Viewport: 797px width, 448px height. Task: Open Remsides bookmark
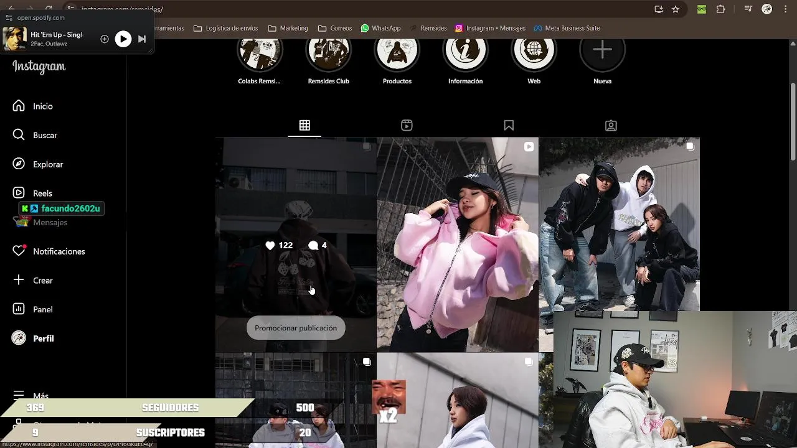coord(428,28)
